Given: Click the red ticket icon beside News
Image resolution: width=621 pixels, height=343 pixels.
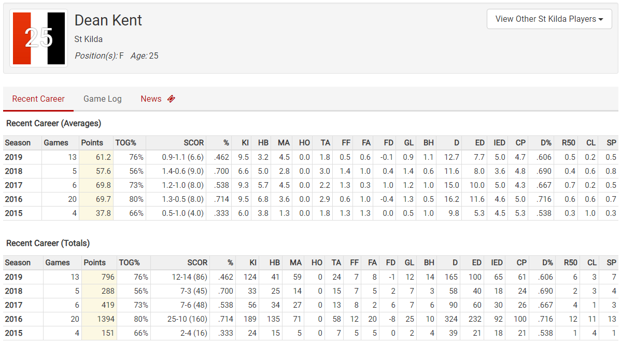Looking at the screenshot, I should (171, 99).
